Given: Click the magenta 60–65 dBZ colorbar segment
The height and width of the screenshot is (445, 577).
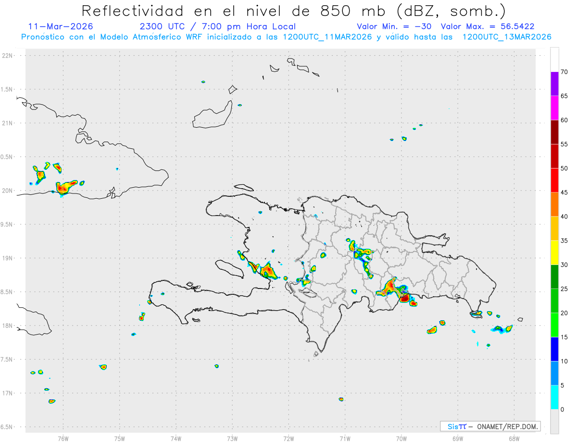Looking at the screenshot, I should (x=554, y=108).
